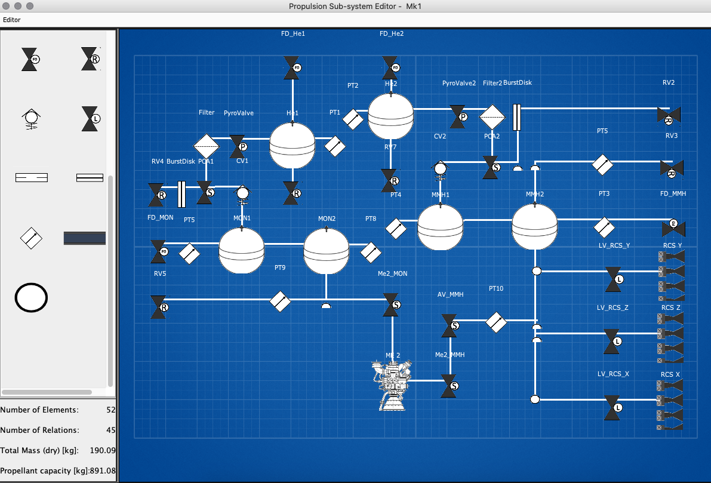Screen dimensions: 711x483
Task: Select the BurstDisk element next to Filter2
Action: click(x=516, y=117)
